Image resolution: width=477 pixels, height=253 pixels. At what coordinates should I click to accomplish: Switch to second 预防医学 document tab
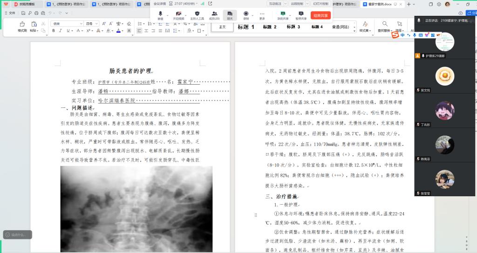[112, 4]
